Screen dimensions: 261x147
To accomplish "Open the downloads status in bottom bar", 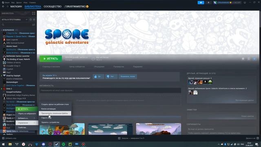I will point(131,138).
